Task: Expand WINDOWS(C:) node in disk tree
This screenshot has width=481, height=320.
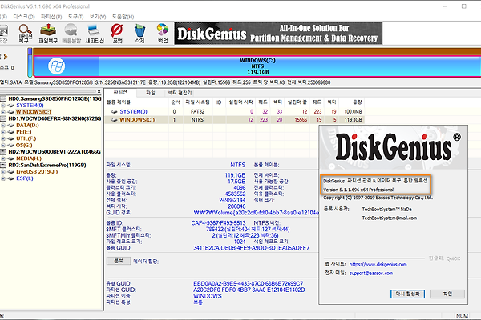Action: click(x=3, y=112)
